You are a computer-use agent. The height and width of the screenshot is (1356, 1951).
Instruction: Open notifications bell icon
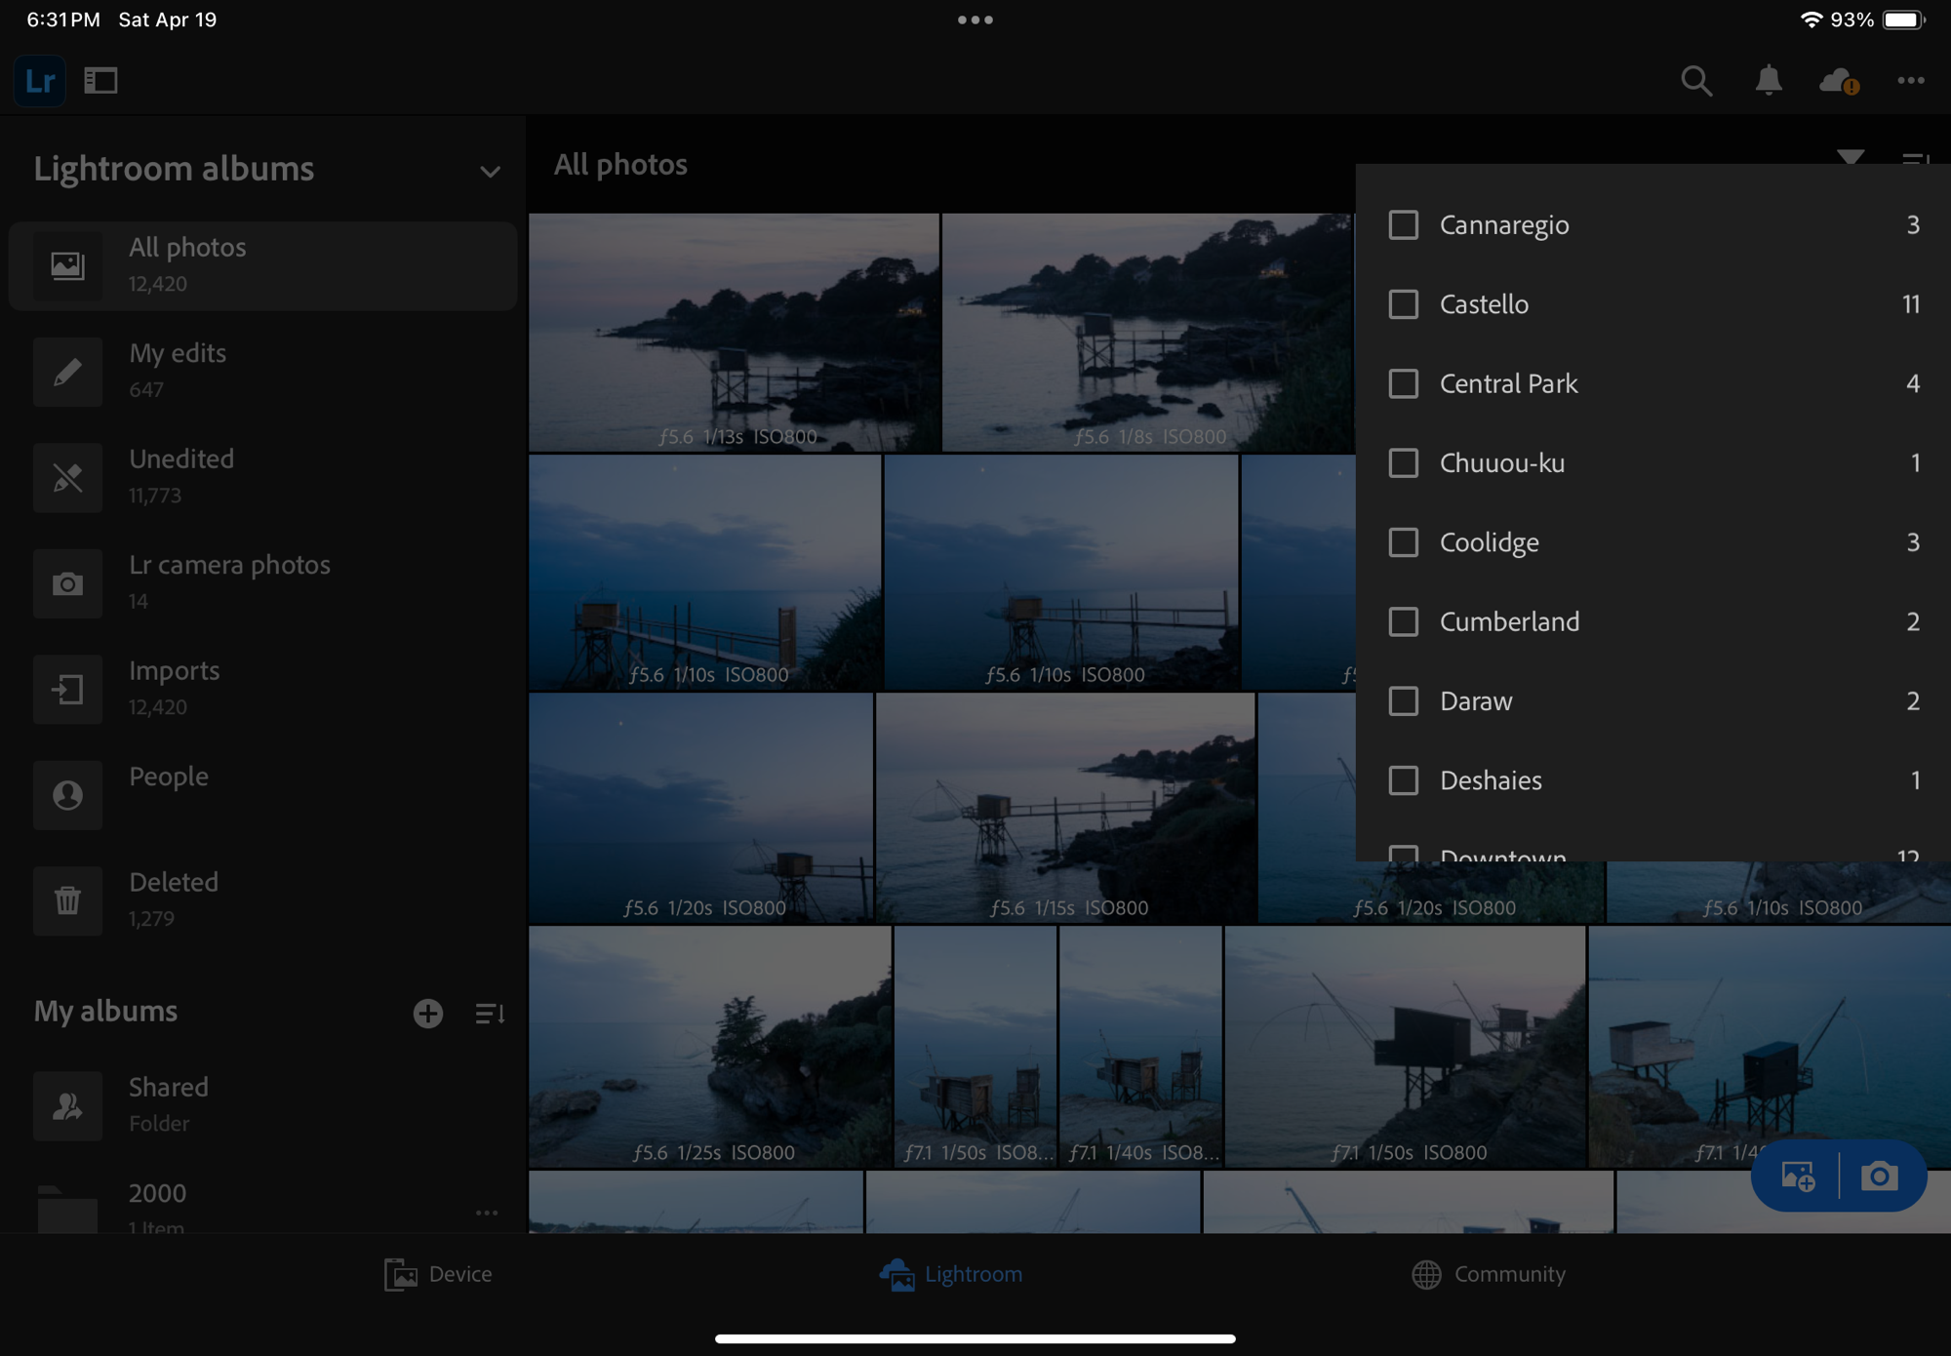click(x=1769, y=80)
